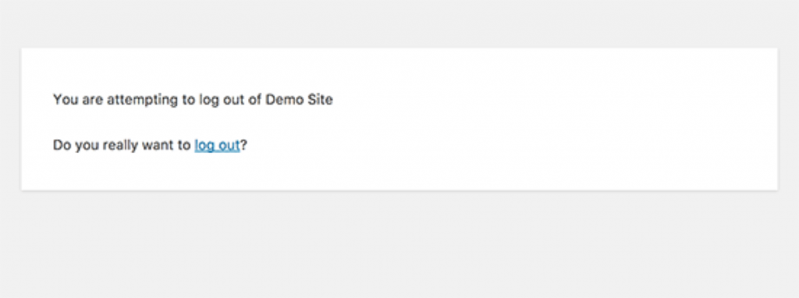This screenshot has height=298, width=799.
Task: Click the gray margin left of the message box
Action: [x=10, y=119]
